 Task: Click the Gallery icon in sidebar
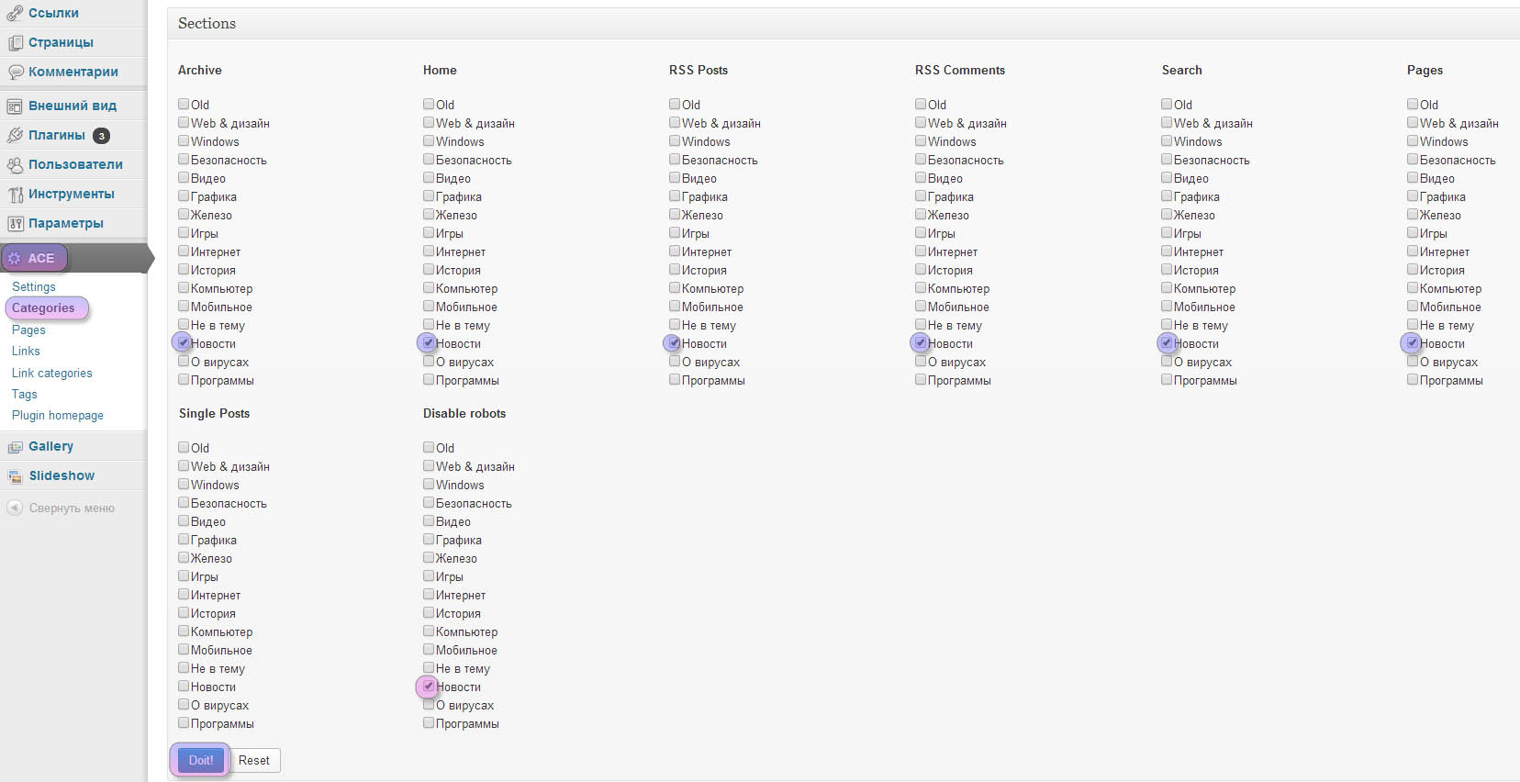click(x=15, y=447)
